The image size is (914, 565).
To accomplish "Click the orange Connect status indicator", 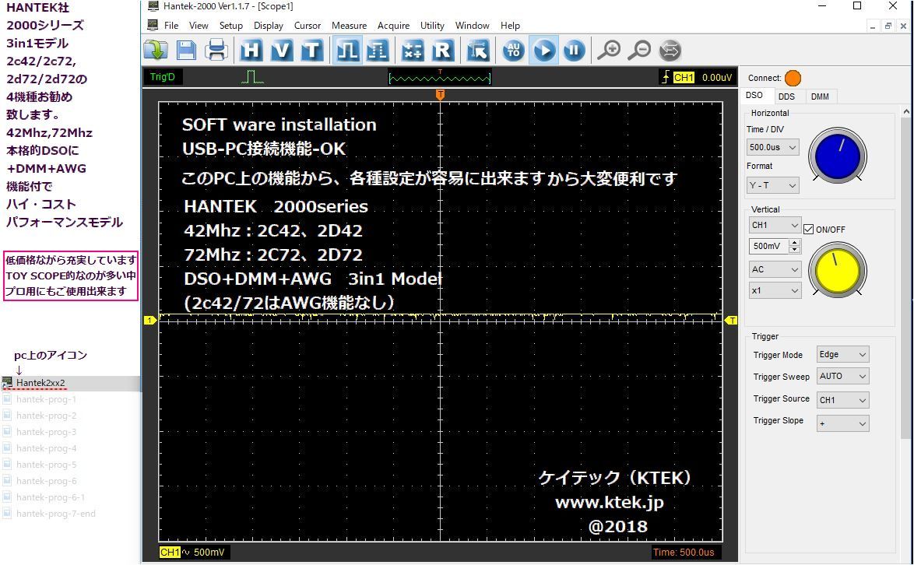I will coord(793,78).
